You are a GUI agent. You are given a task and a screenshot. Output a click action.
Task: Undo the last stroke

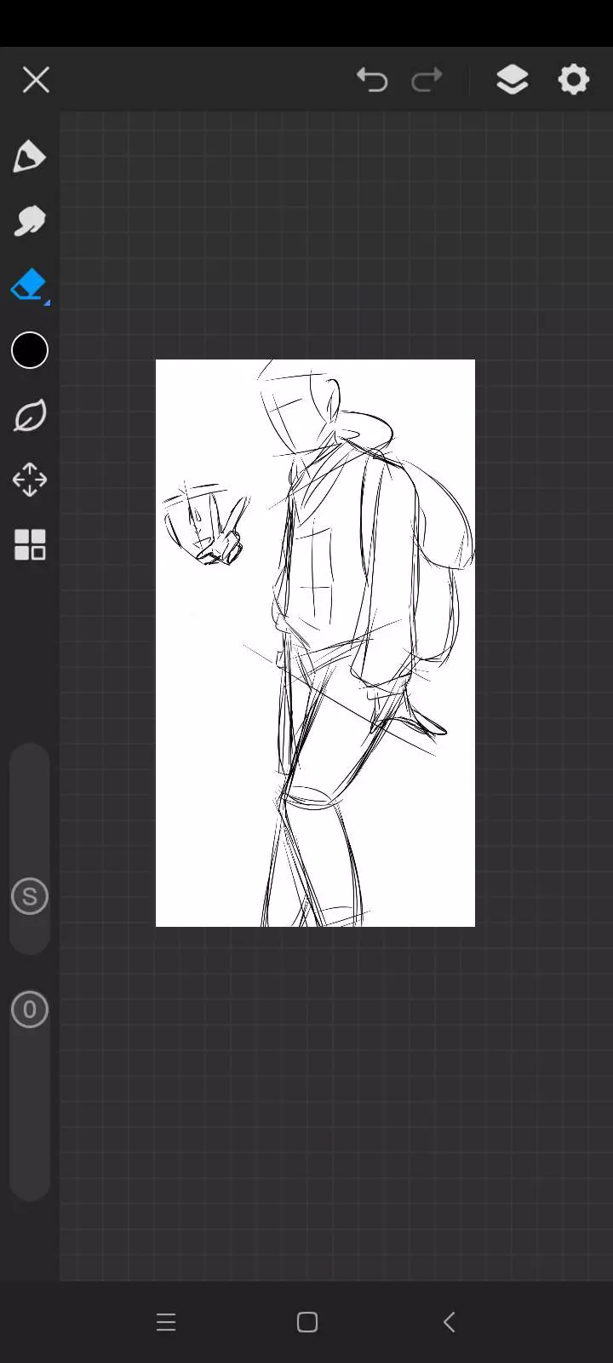click(372, 80)
